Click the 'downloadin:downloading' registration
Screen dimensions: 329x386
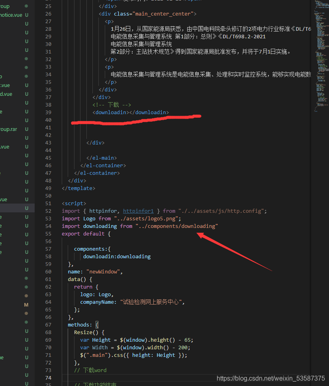(117, 257)
